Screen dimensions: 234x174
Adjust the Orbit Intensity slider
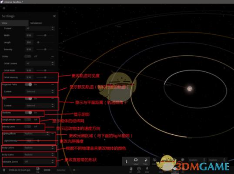point(45,77)
